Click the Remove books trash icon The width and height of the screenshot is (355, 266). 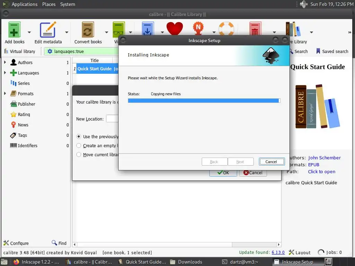[255, 28]
